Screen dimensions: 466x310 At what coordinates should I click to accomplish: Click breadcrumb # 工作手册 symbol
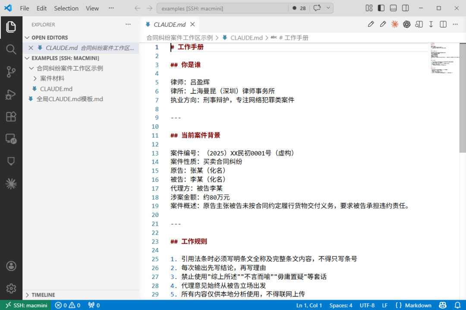[290, 38]
